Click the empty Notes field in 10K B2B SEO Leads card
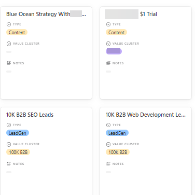 tap(9, 172)
